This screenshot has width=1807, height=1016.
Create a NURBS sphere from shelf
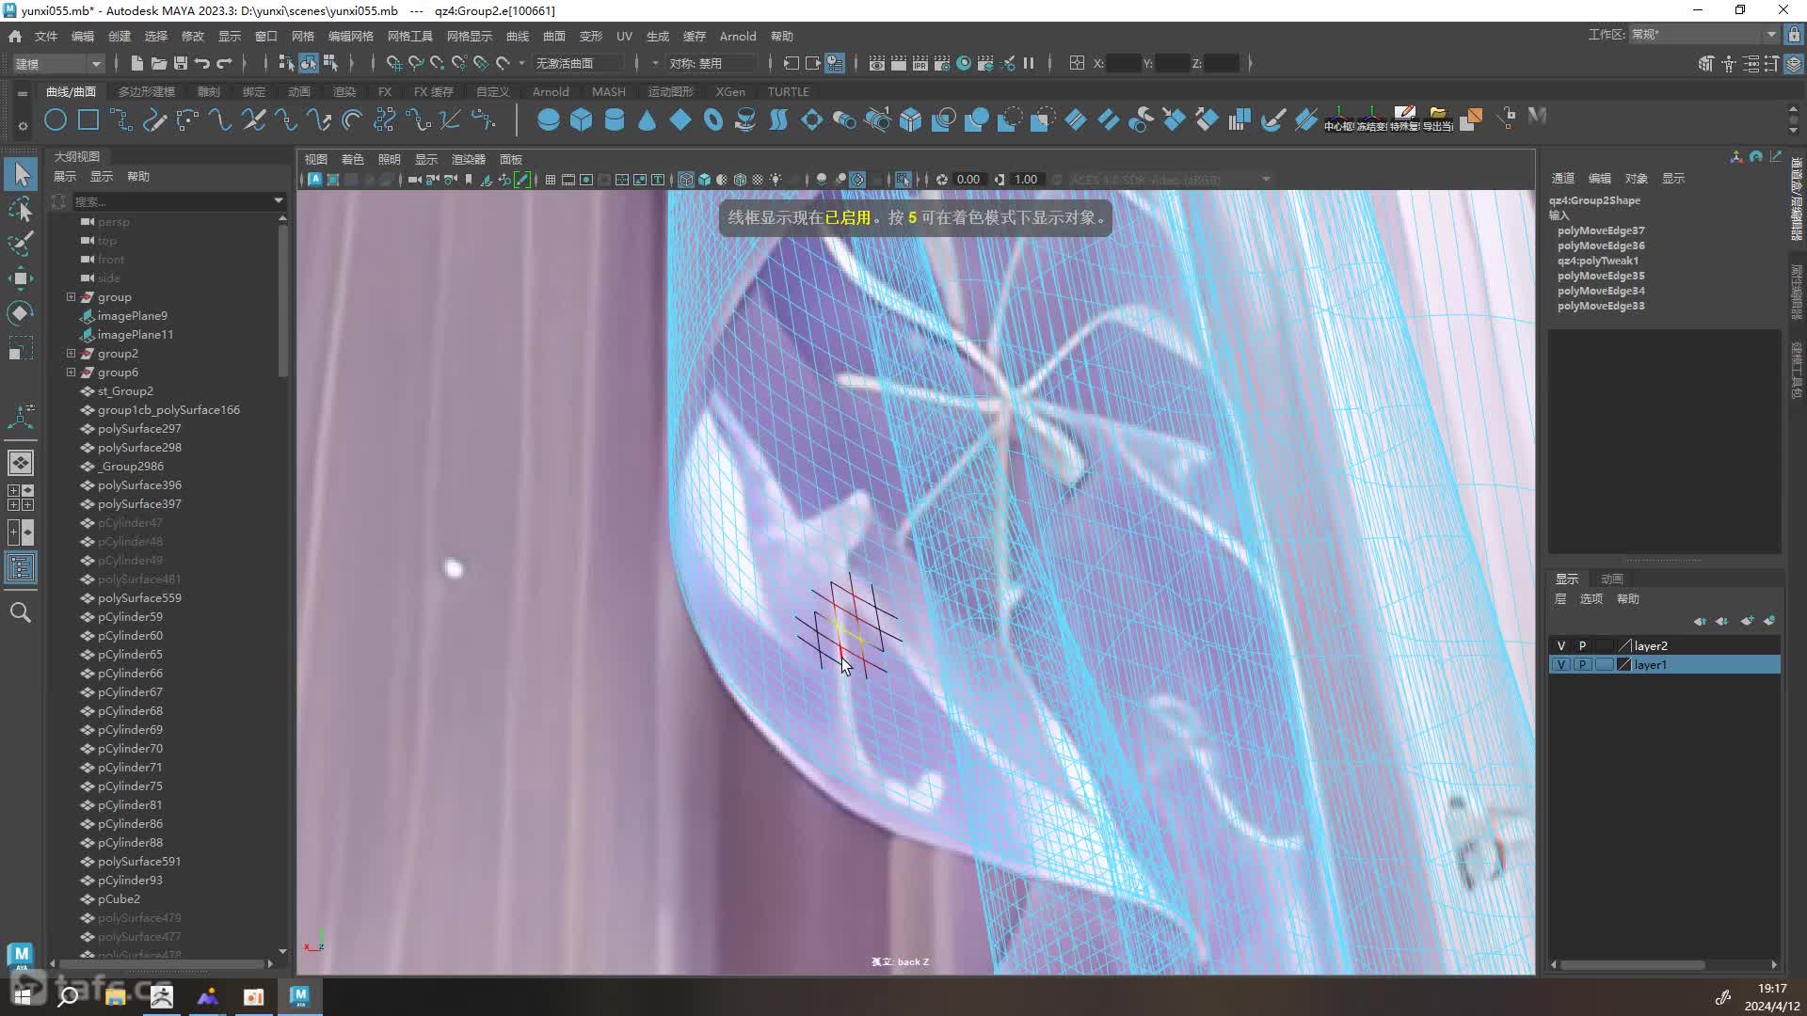point(548,119)
